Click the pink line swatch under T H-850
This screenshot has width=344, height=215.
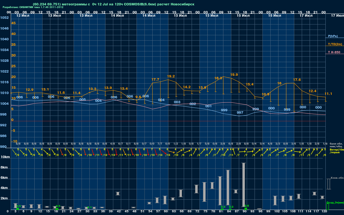[x=335, y=54]
